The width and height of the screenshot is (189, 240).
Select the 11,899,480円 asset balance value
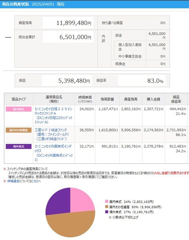(x=74, y=23)
